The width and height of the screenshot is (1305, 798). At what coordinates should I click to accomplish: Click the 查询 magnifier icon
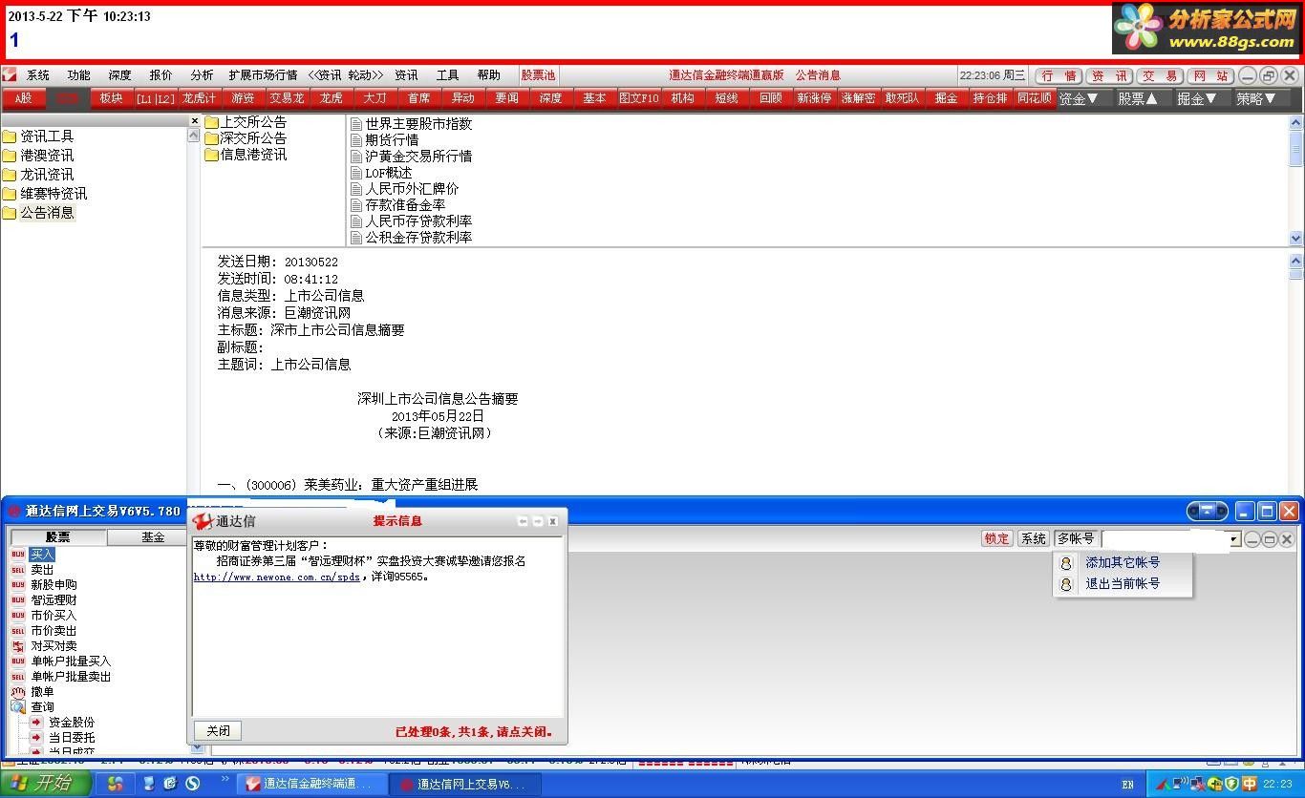pyautogui.click(x=18, y=707)
